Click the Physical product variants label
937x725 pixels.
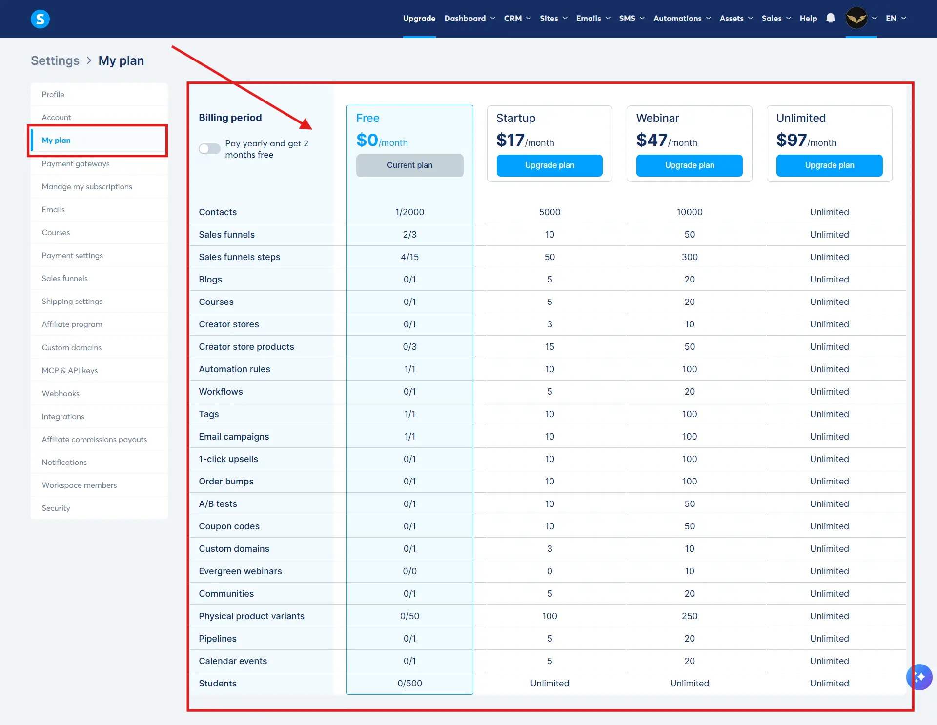coord(251,616)
